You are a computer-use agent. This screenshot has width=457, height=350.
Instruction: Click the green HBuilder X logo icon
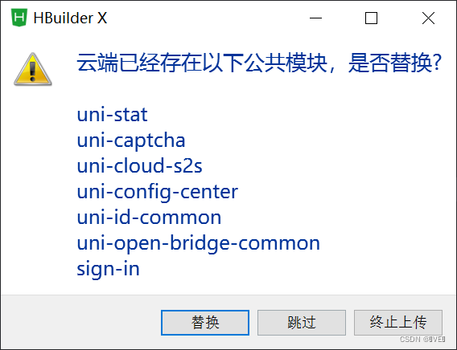pos(19,18)
